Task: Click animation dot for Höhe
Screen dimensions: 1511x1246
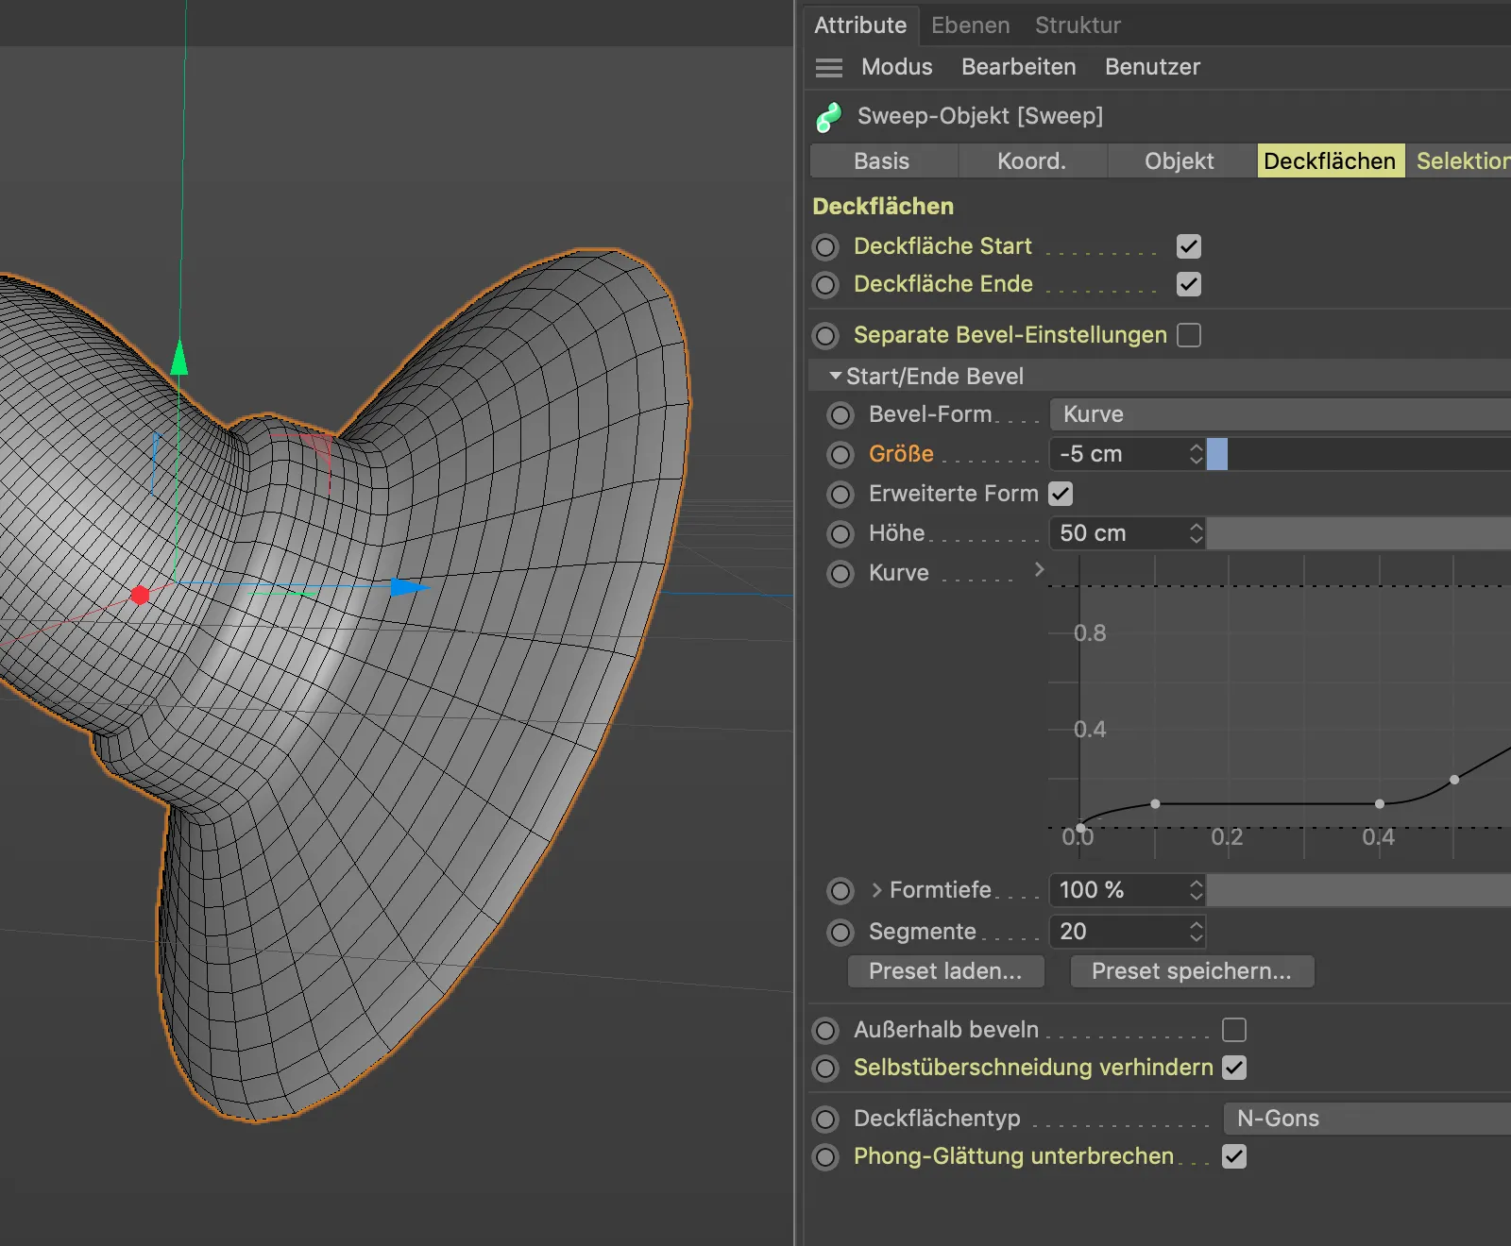Action: [x=840, y=534]
